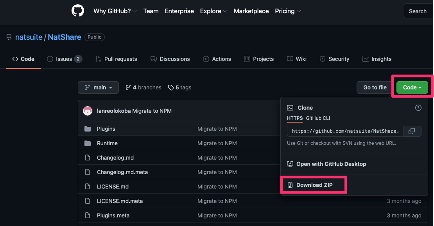Open the Enterprise navigation link
This screenshot has height=226, width=434.
[179, 11]
